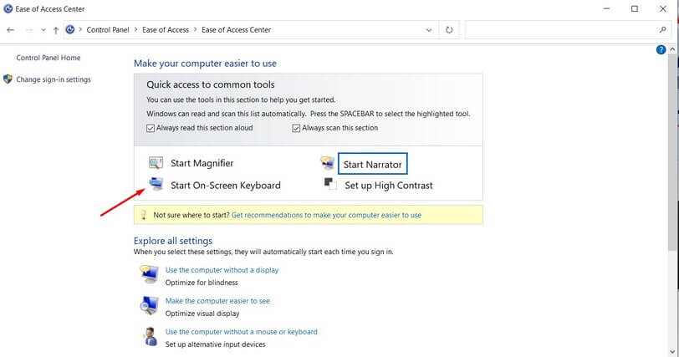679x357 pixels.
Task: Select Control Panel in the breadcrumb
Action: [x=108, y=30]
